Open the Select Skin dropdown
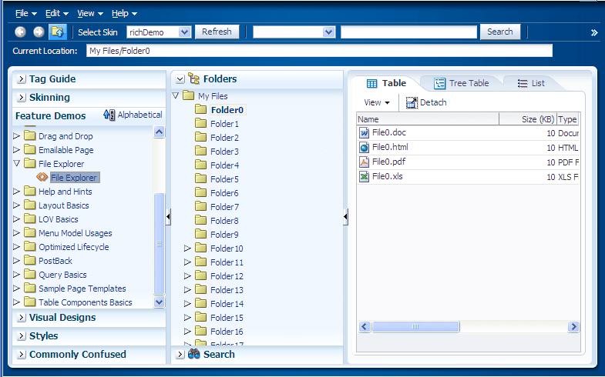Viewport: 605px width, 377px height. (x=184, y=32)
